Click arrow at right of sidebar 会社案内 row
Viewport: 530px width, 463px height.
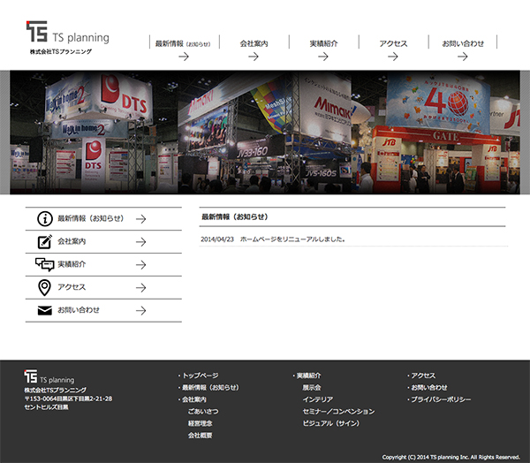(x=141, y=242)
